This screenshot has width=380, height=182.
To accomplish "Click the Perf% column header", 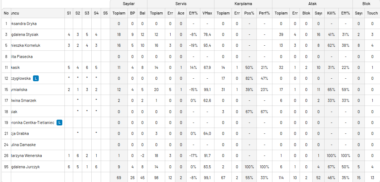I will point(264,13).
